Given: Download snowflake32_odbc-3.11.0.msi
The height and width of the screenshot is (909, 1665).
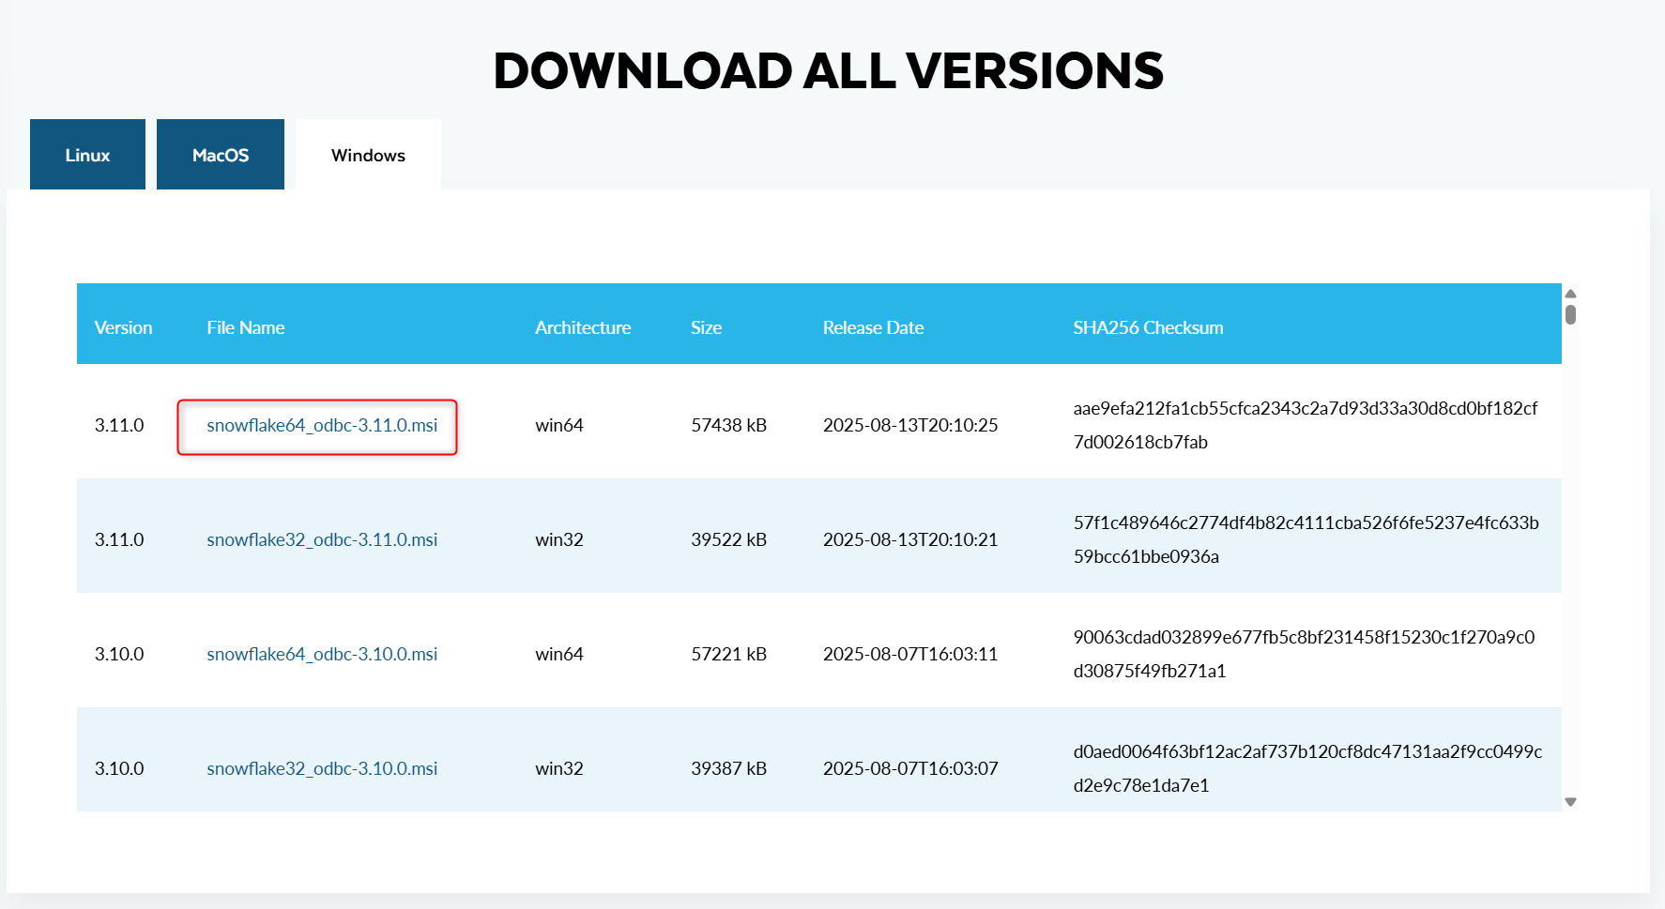Looking at the screenshot, I should pyautogui.click(x=322, y=540).
